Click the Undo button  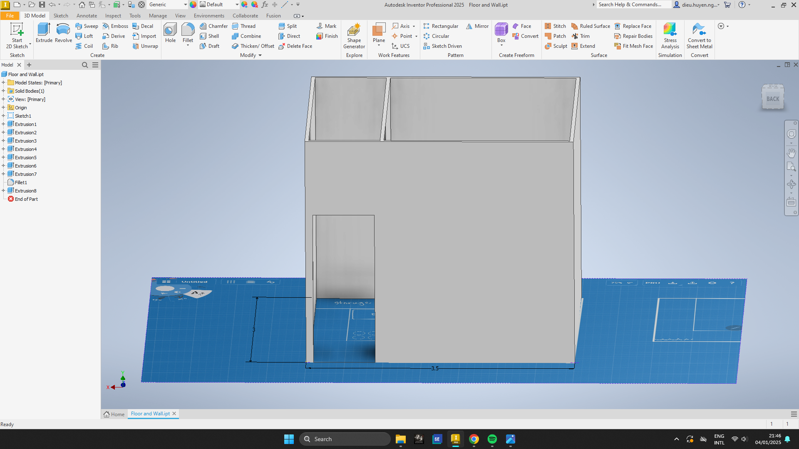tap(52, 5)
